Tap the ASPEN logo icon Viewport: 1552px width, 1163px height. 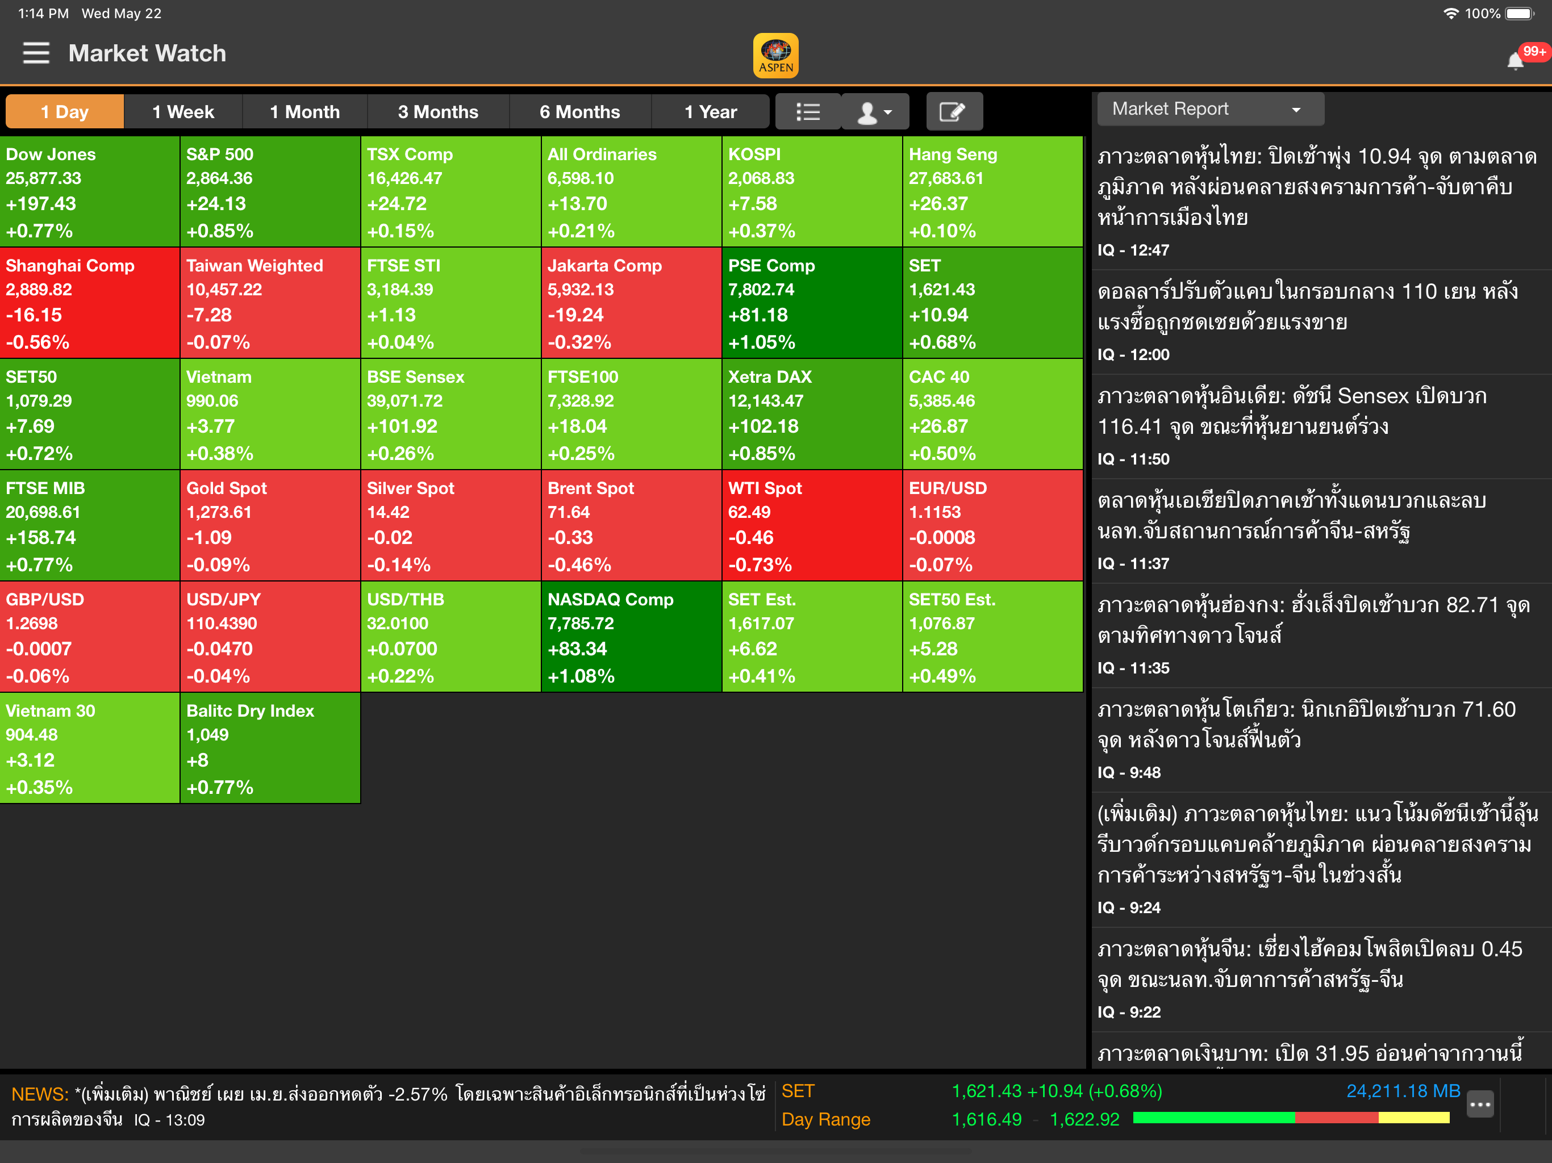775,56
